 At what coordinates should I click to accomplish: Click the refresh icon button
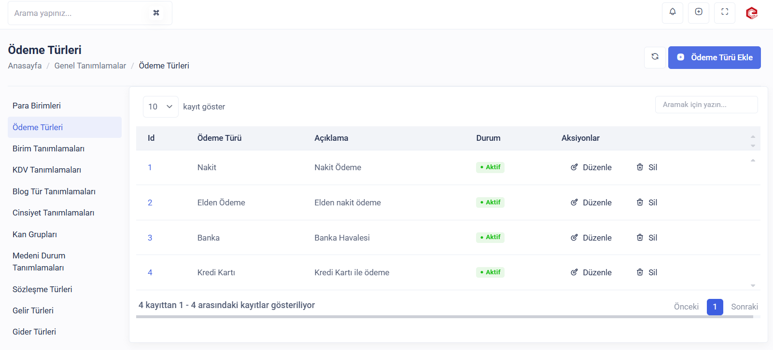pos(655,57)
